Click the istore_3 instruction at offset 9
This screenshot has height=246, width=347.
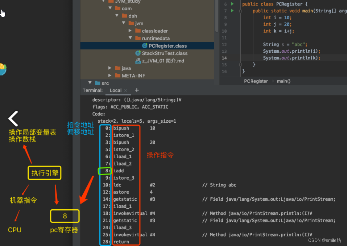click(x=124, y=177)
